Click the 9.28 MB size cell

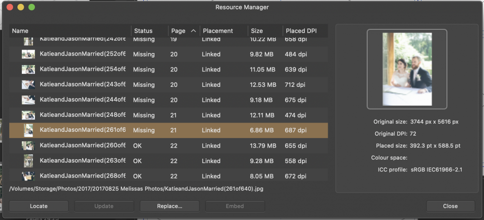pos(261,161)
